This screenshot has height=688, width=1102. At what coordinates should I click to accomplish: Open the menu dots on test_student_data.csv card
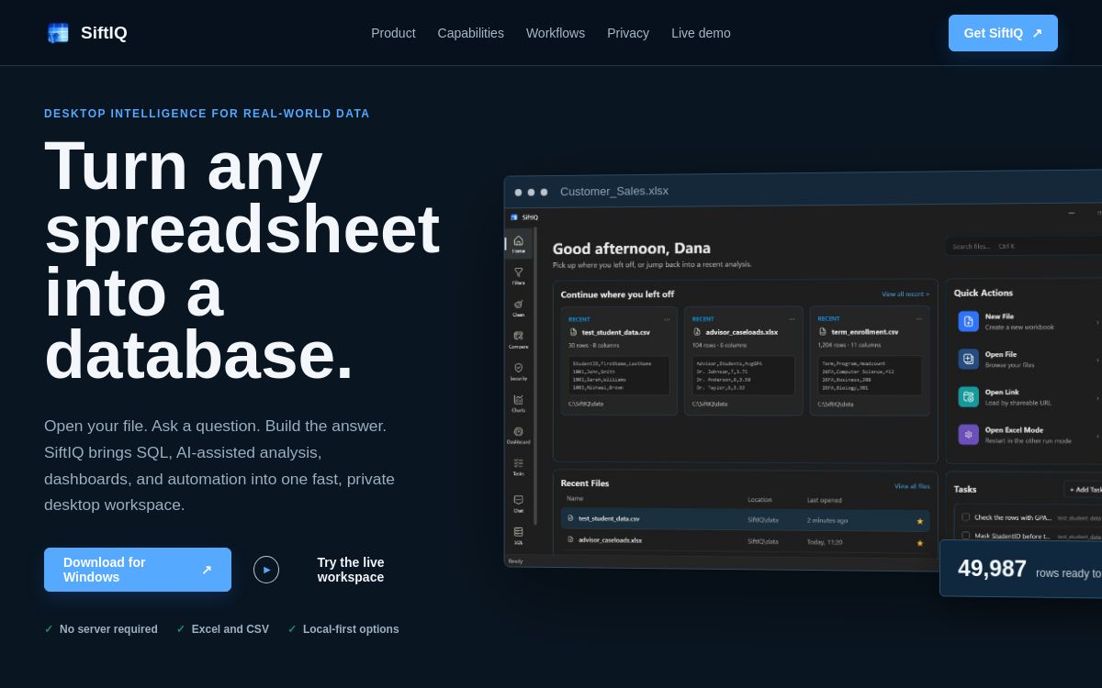point(668,319)
